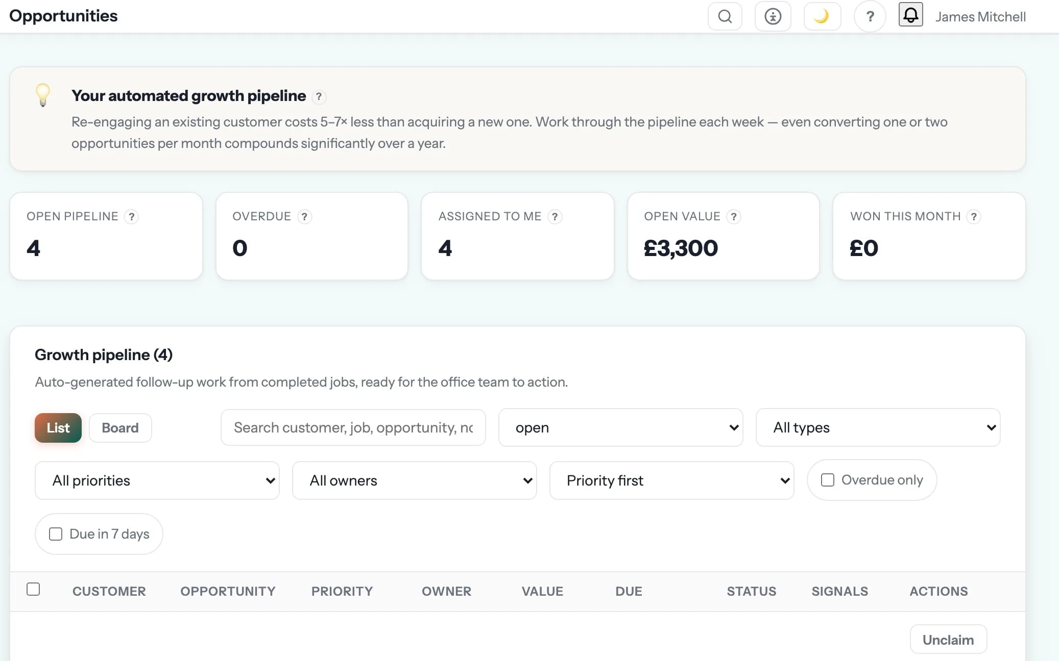Show help tooltip for Open Value

coord(734,217)
